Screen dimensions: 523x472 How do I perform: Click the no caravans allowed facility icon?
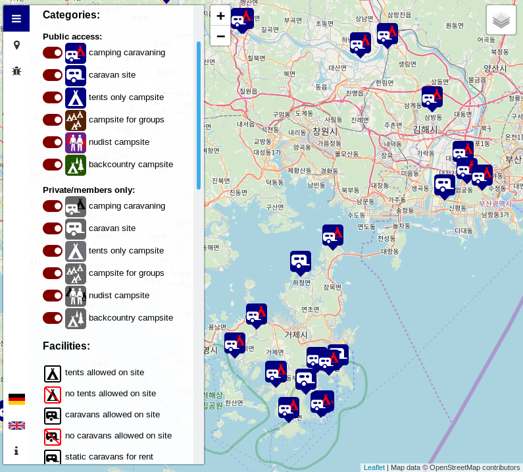(x=53, y=437)
